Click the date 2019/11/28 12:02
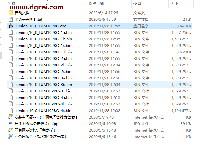The image size is (223, 157). [x=104, y=111]
